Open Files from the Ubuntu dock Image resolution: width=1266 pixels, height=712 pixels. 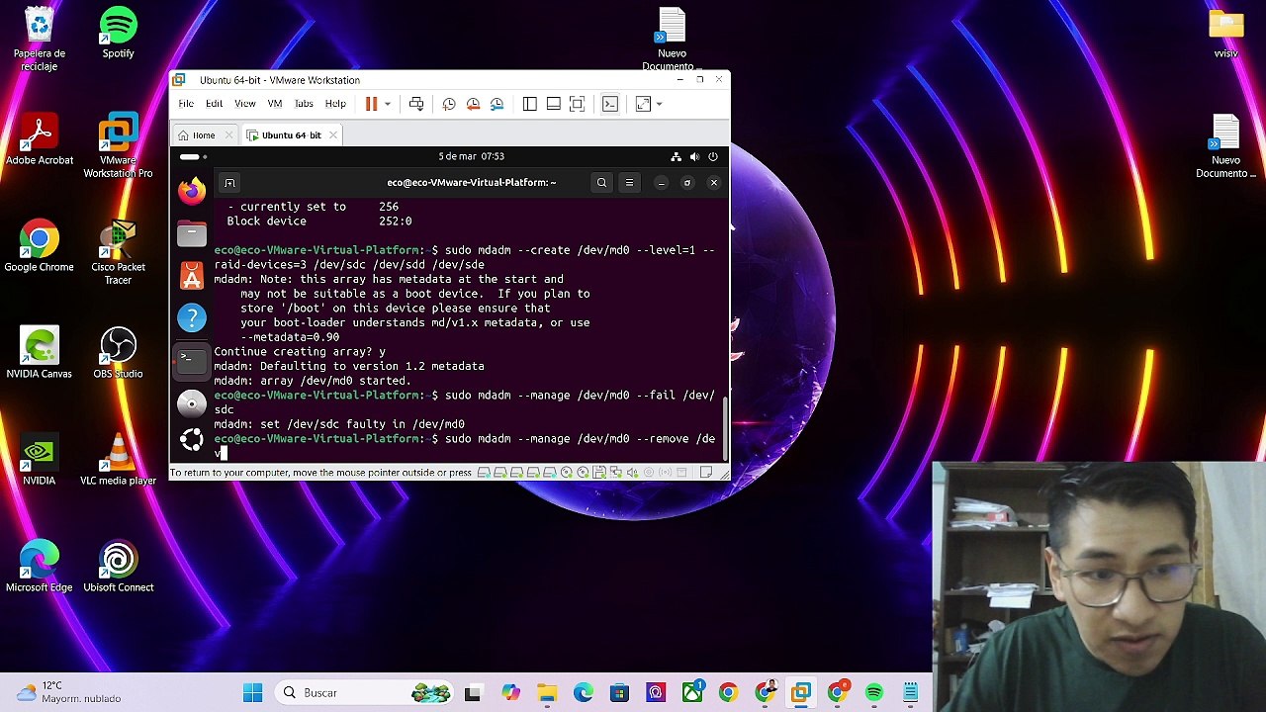pyautogui.click(x=192, y=233)
